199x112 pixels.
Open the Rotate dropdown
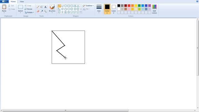point(29,12)
